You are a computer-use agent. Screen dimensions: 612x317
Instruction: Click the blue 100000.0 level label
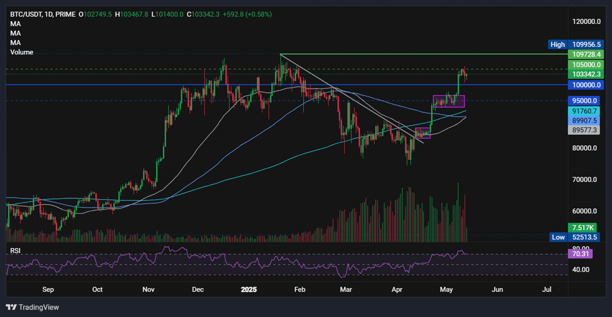click(585, 84)
